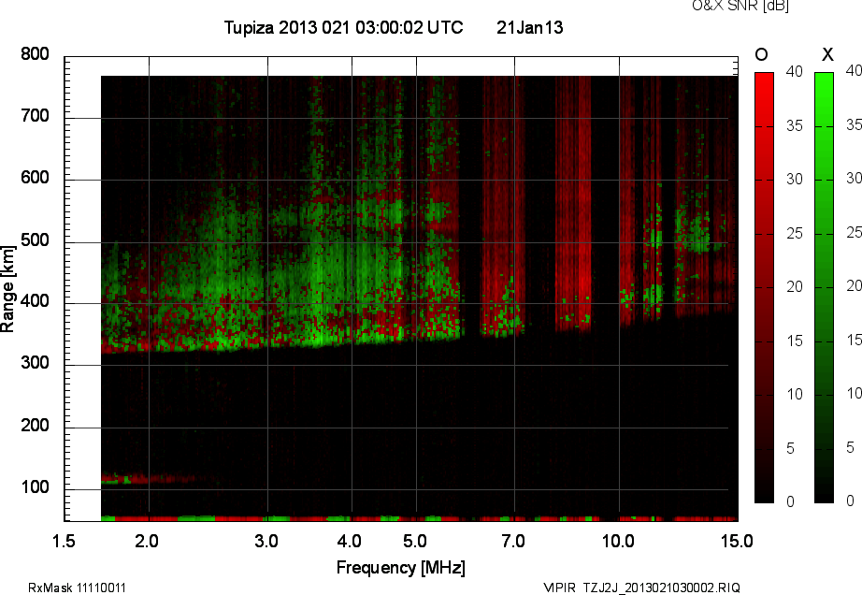Image resolution: width=862 pixels, height=595 pixels.
Task: Click the 5 dB label beside the O color bar
Action: [791, 449]
